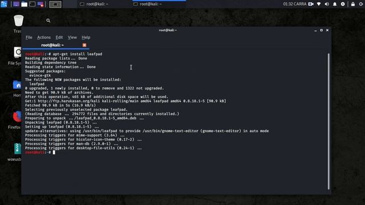Launch terminal from the panel launcher
This screenshot has width=365, height=205.
(x=33, y=4)
